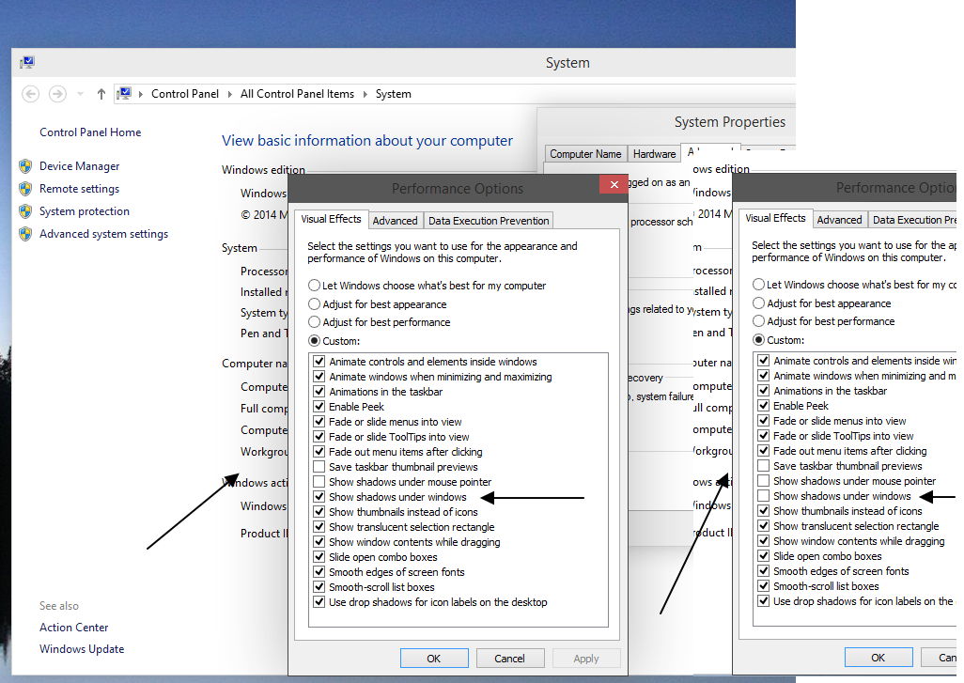The image size is (964, 683).
Task: Expand chevron after All Control Panel Items
Action: (365, 94)
